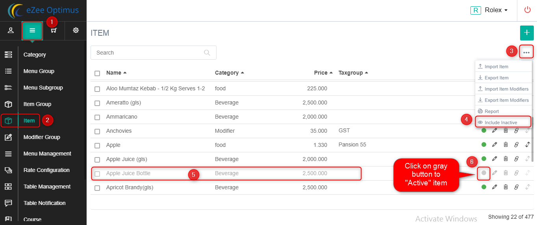Screen dimensions: 537x225
Task: Click into the Search input field
Action: 153,53
